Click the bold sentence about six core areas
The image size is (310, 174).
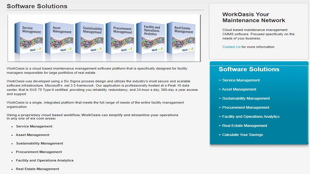[x=92, y=117]
